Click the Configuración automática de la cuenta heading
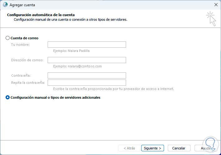Viewport: 221px width, 155px height. tap(40, 15)
